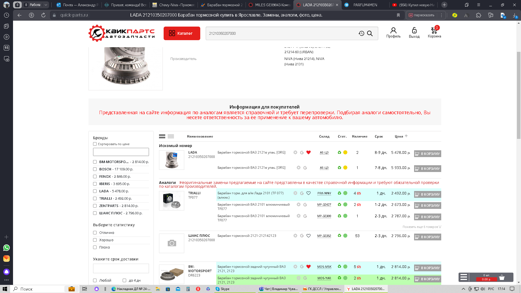Click delivery time input field
The image size is (521, 293).
121,268
